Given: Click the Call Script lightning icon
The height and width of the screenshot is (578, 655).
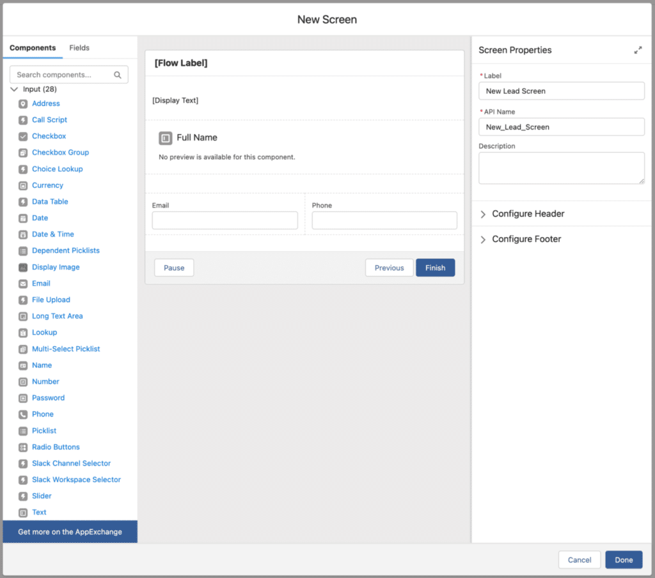Looking at the screenshot, I should pyautogui.click(x=23, y=120).
